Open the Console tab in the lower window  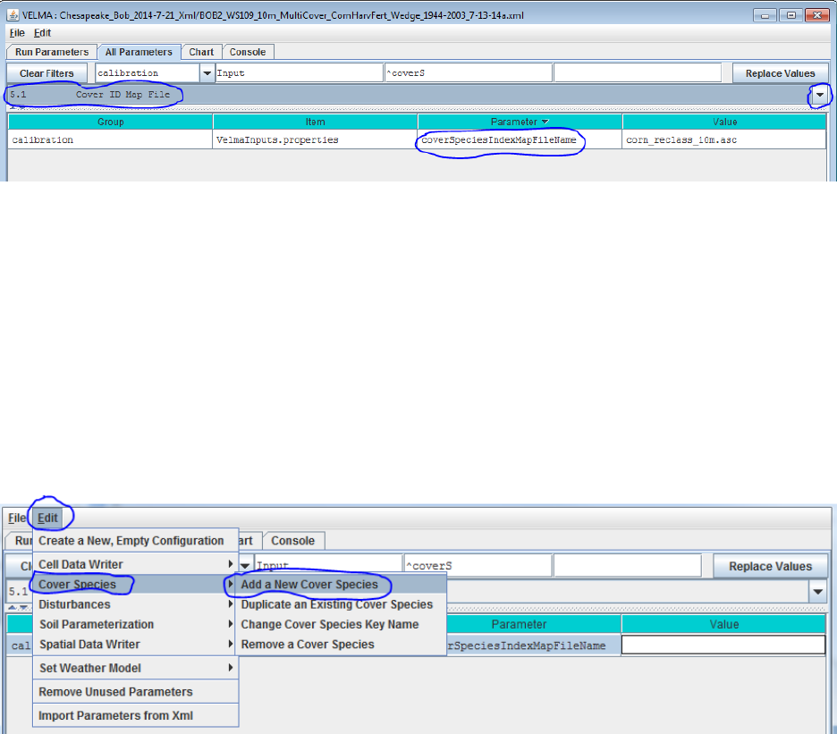[x=293, y=541]
